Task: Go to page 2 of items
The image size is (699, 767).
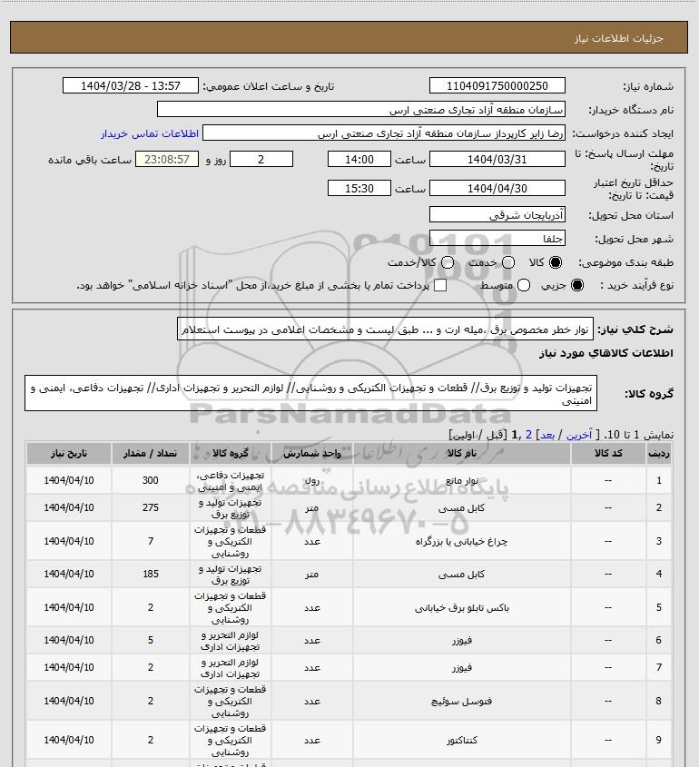Action: (x=528, y=435)
